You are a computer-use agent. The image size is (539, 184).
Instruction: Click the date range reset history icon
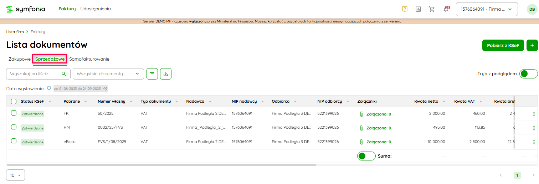[105, 88]
